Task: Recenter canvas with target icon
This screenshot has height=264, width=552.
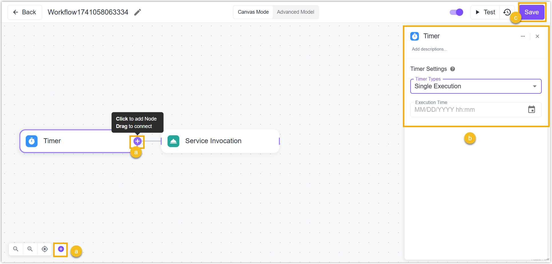Action: coord(45,249)
